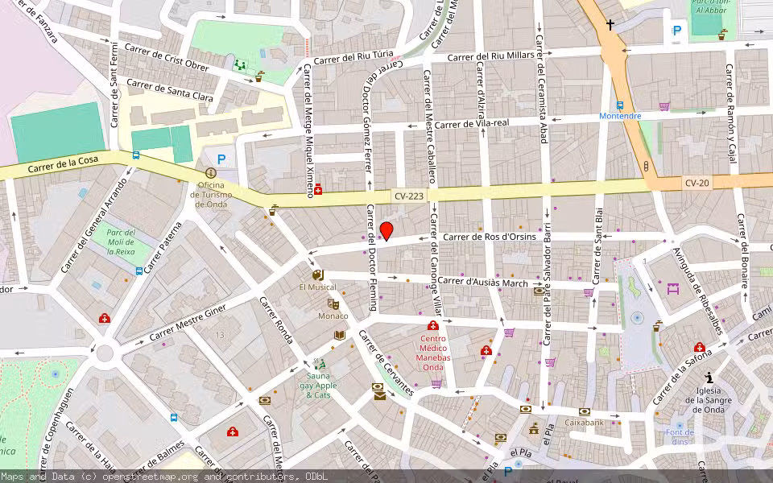Screen dimensions: 773x483
Task: Click the Centro Médico Manebas Onda hospital icon
Action: (433, 326)
